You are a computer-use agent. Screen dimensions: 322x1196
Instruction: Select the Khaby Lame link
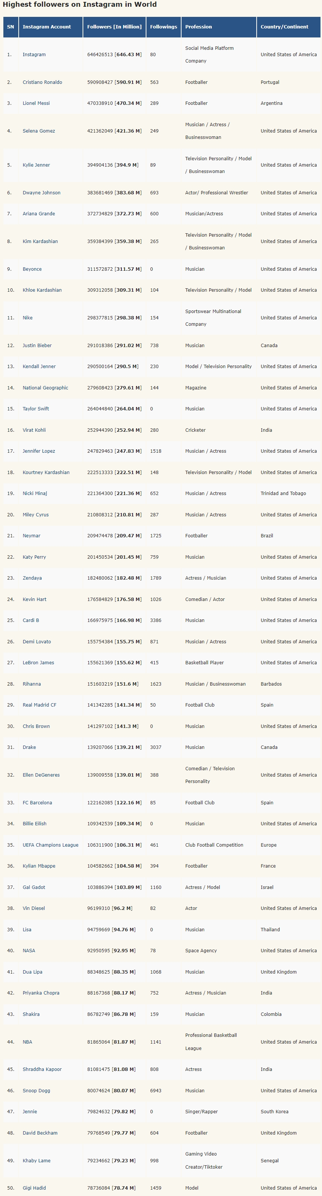(x=37, y=1161)
